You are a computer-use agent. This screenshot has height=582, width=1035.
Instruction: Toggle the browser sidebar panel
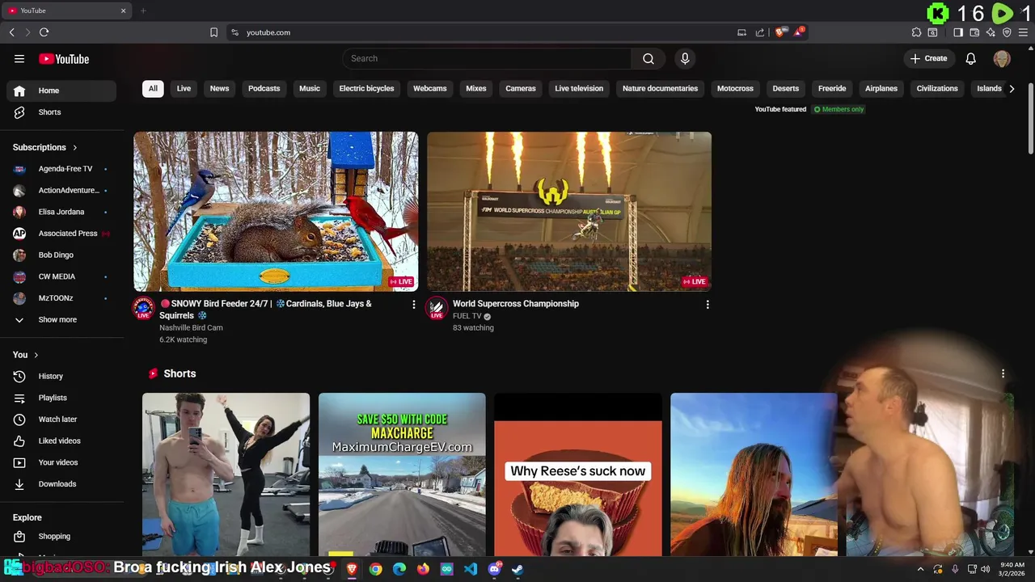click(958, 32)
